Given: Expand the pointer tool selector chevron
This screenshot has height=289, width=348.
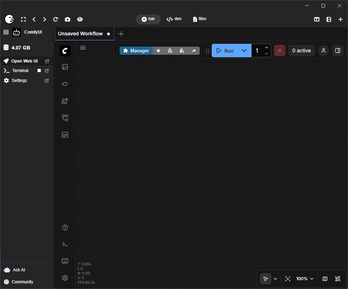Looking at the screenshot, I should point(275,279).
